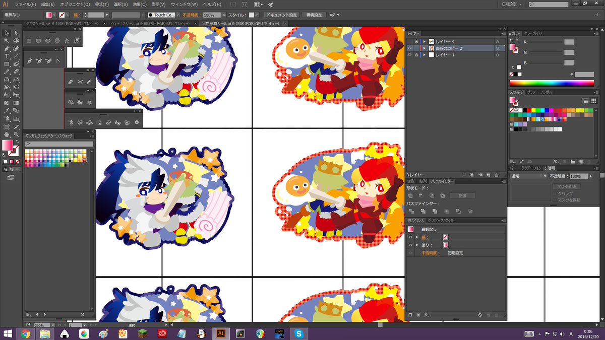Unlock the レイヤー 4 layer
The height and width of the screenshot is (340, 605).
tap(416, 41)
